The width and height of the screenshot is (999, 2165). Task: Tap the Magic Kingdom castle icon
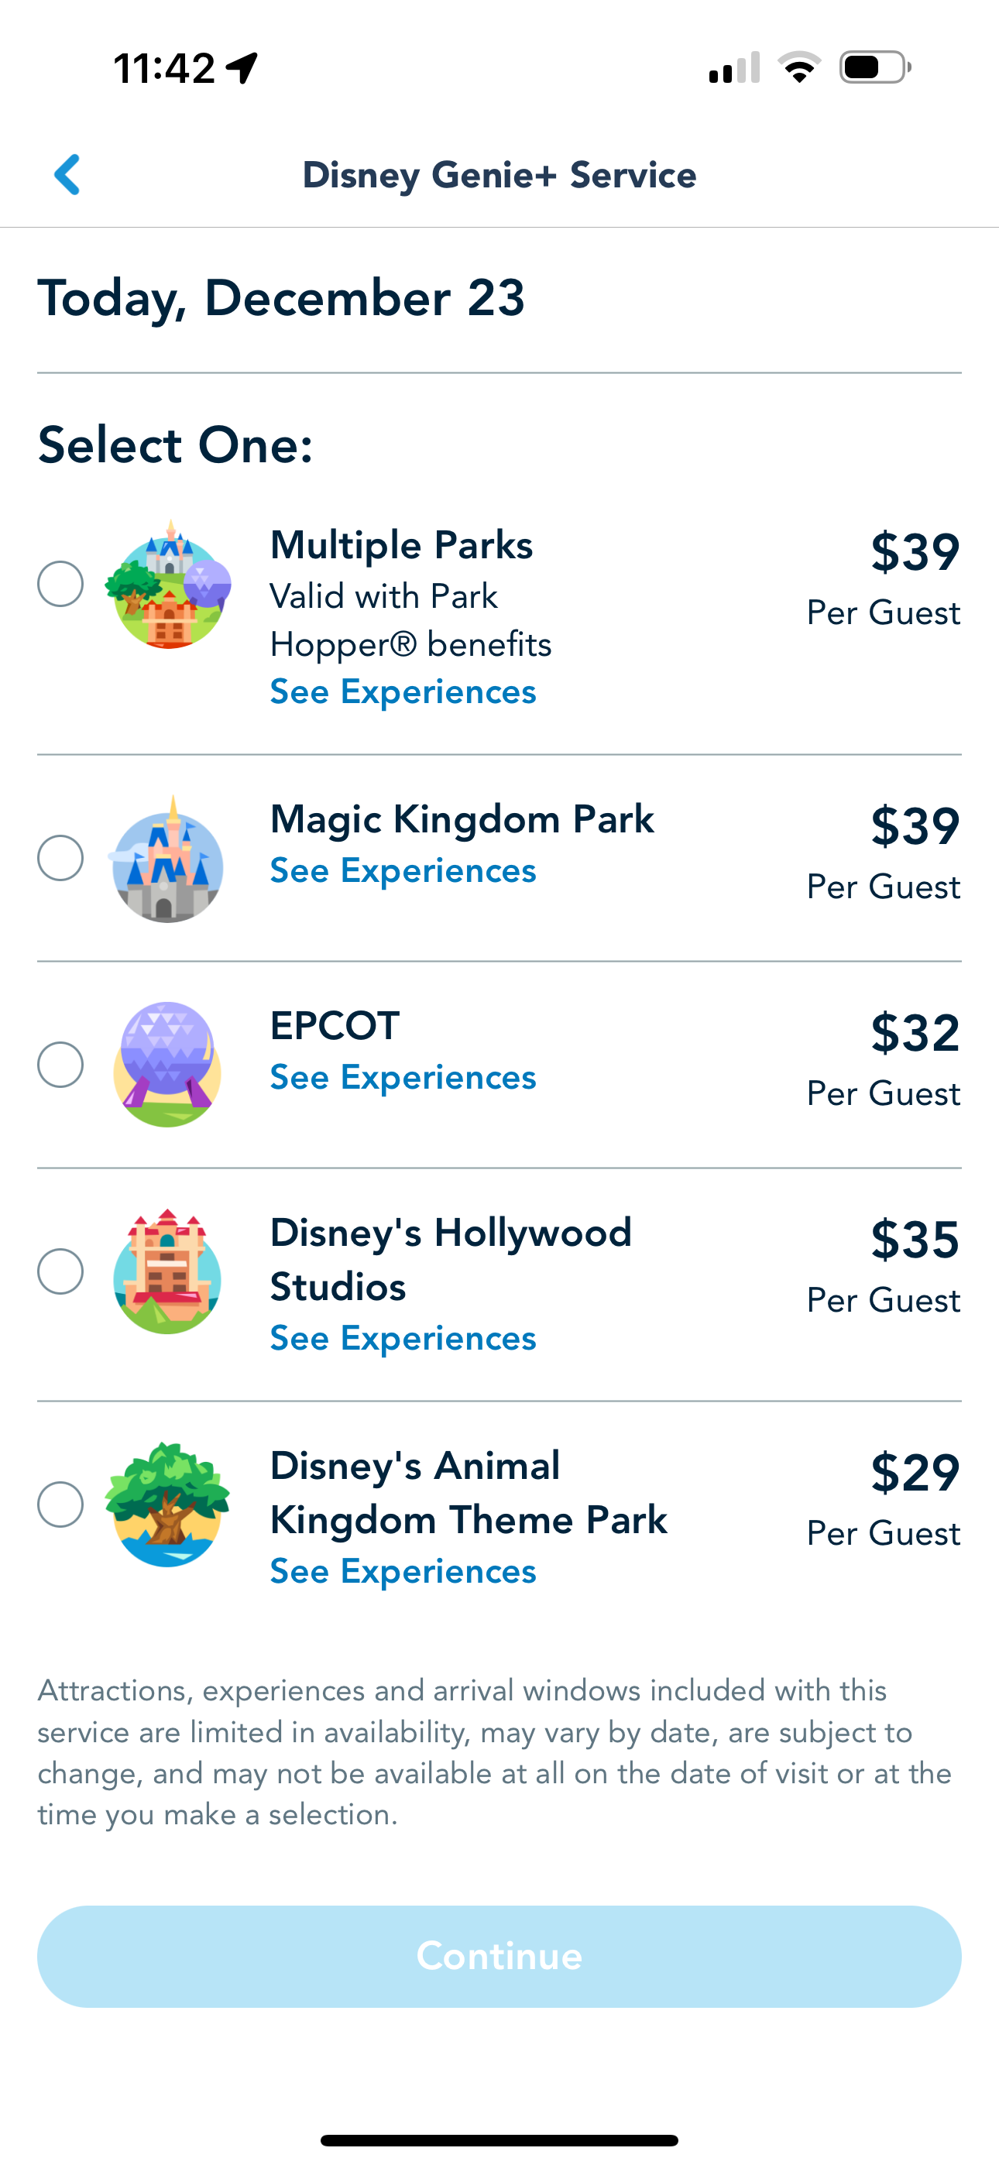click(x=168, y=859)
